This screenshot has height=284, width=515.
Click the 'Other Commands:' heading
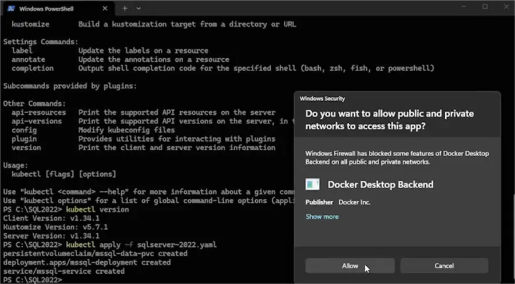pos(34,104)
